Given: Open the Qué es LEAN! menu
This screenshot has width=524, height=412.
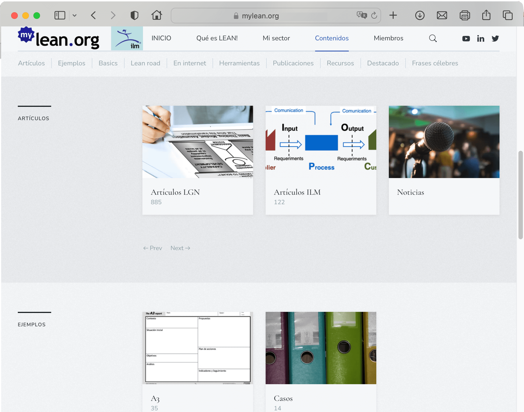Looking at the screenshot, I should pos(217,38).
